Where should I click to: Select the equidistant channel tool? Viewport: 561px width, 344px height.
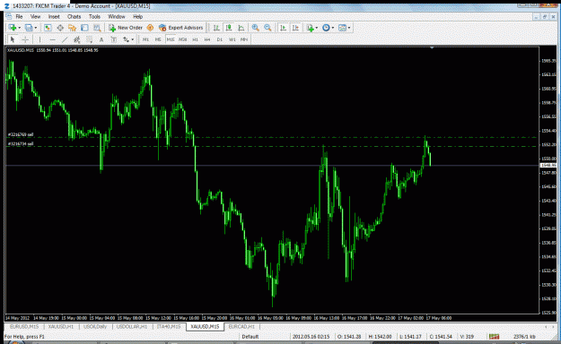point(76,39)
